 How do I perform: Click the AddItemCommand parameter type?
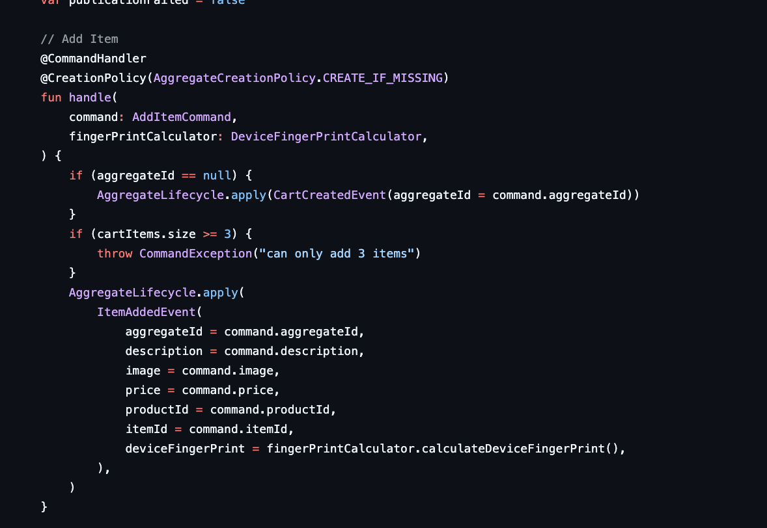(182, 117)
